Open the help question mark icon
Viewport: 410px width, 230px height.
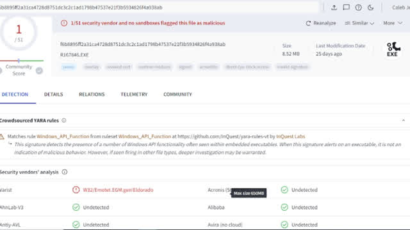[359, 8]
